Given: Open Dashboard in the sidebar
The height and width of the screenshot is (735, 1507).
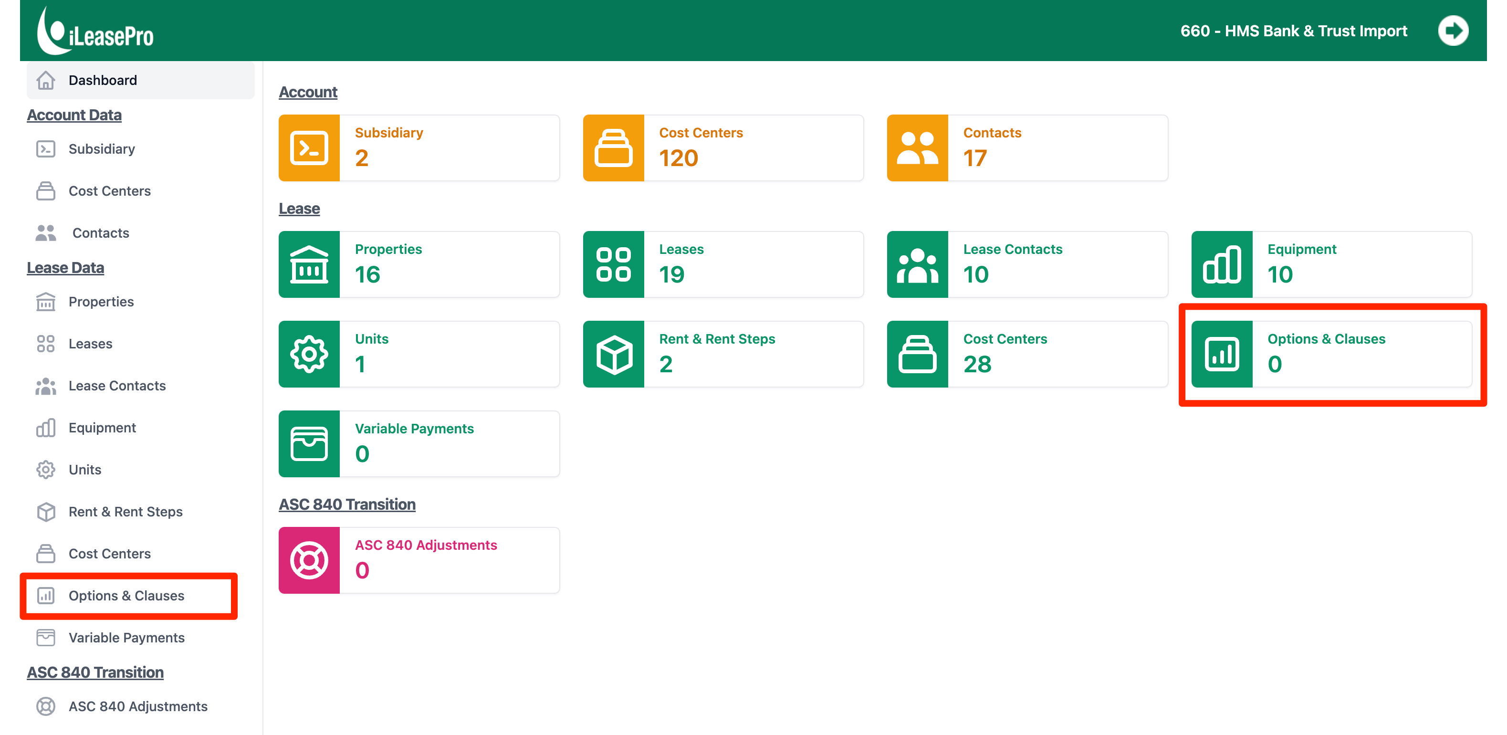Looking at the screenshot, I should [x=103, y=80].
